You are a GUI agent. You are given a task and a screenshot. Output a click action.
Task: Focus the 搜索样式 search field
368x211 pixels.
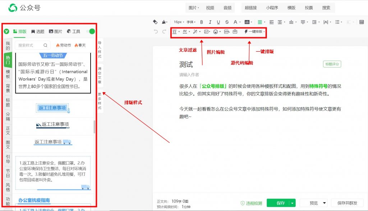[30, 45]
